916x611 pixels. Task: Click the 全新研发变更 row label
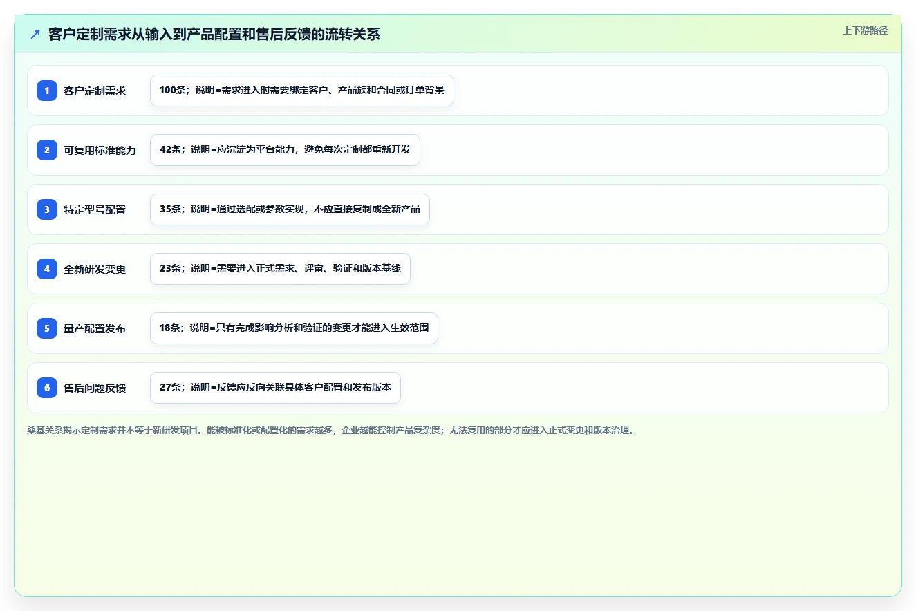tap(95, 269)
